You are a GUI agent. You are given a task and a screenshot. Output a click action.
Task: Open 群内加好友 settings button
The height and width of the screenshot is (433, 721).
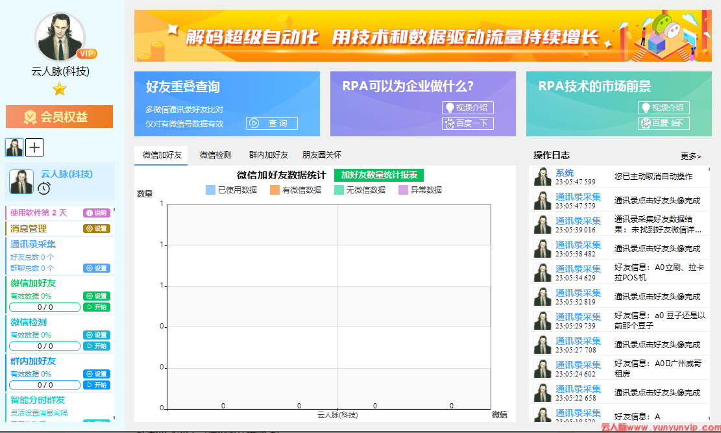tap(97, 374)
